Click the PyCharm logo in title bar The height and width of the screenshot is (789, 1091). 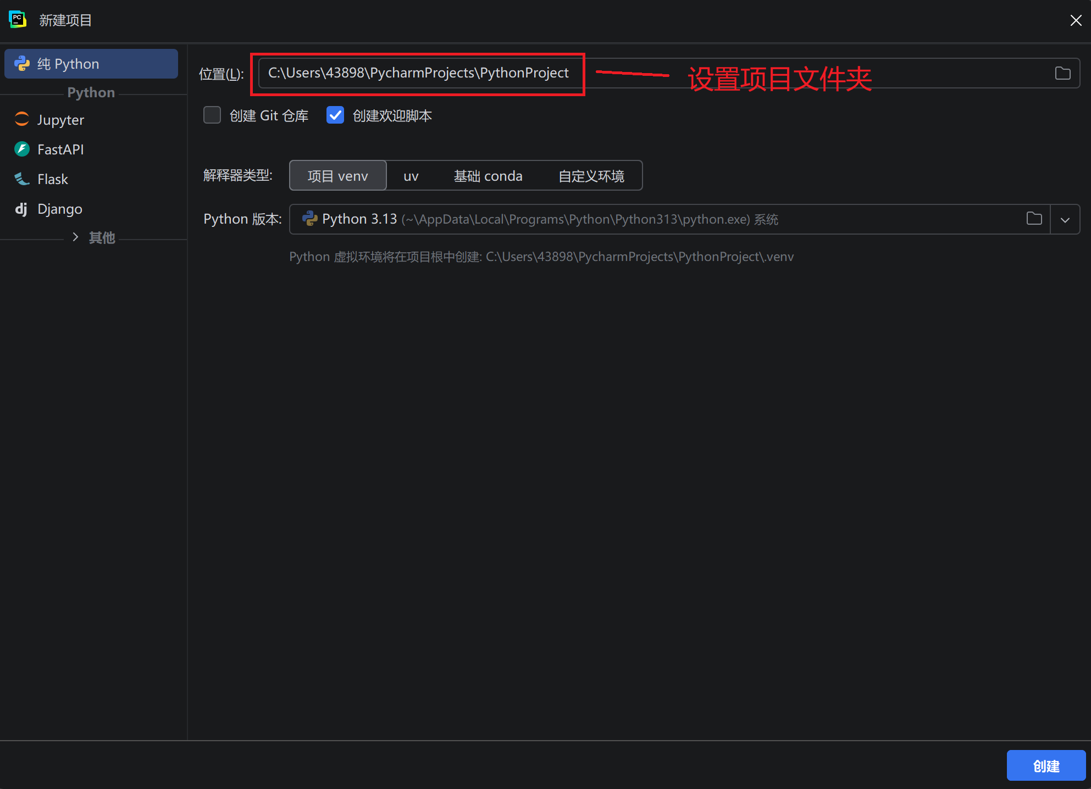pyautogui.click(x=18, y=20)
